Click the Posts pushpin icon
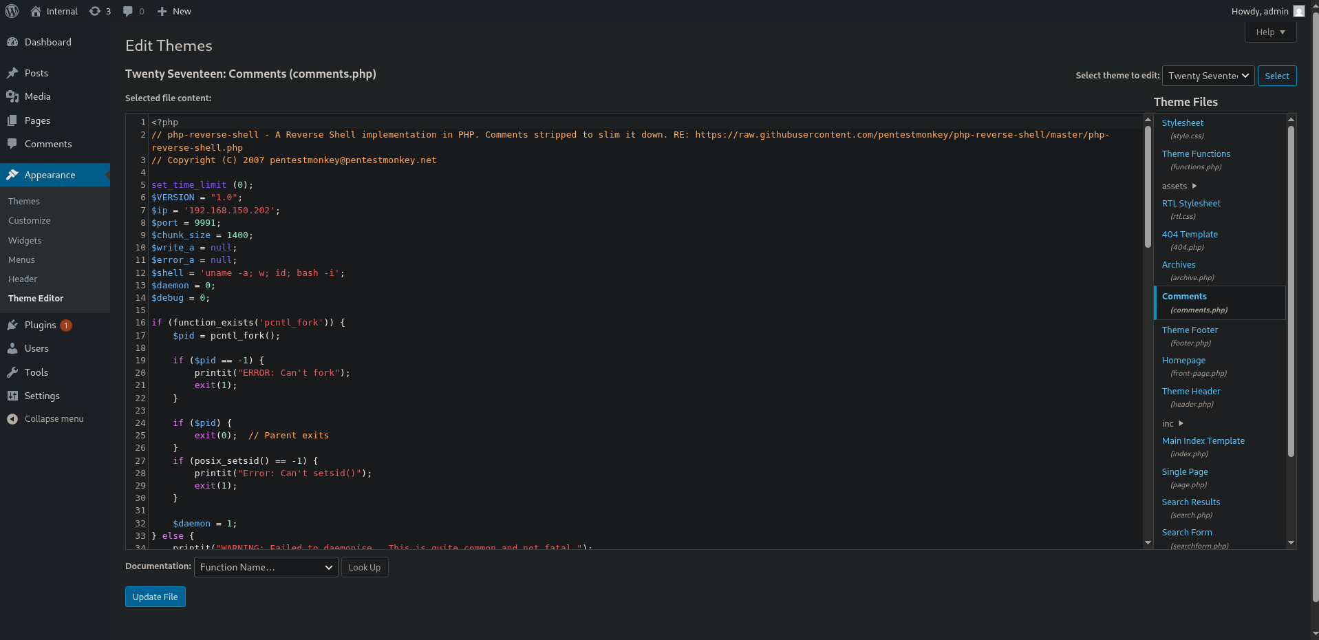Screen dimensions: 1319x640 tap(12, 73)
